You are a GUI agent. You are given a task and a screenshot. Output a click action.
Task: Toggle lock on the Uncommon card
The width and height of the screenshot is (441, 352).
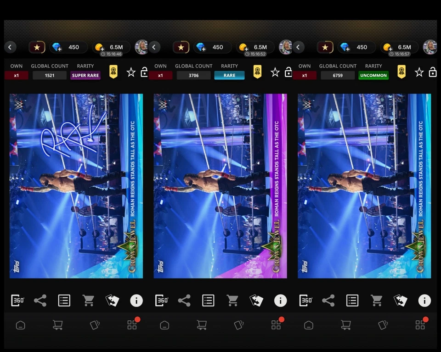tap(433, 72)
